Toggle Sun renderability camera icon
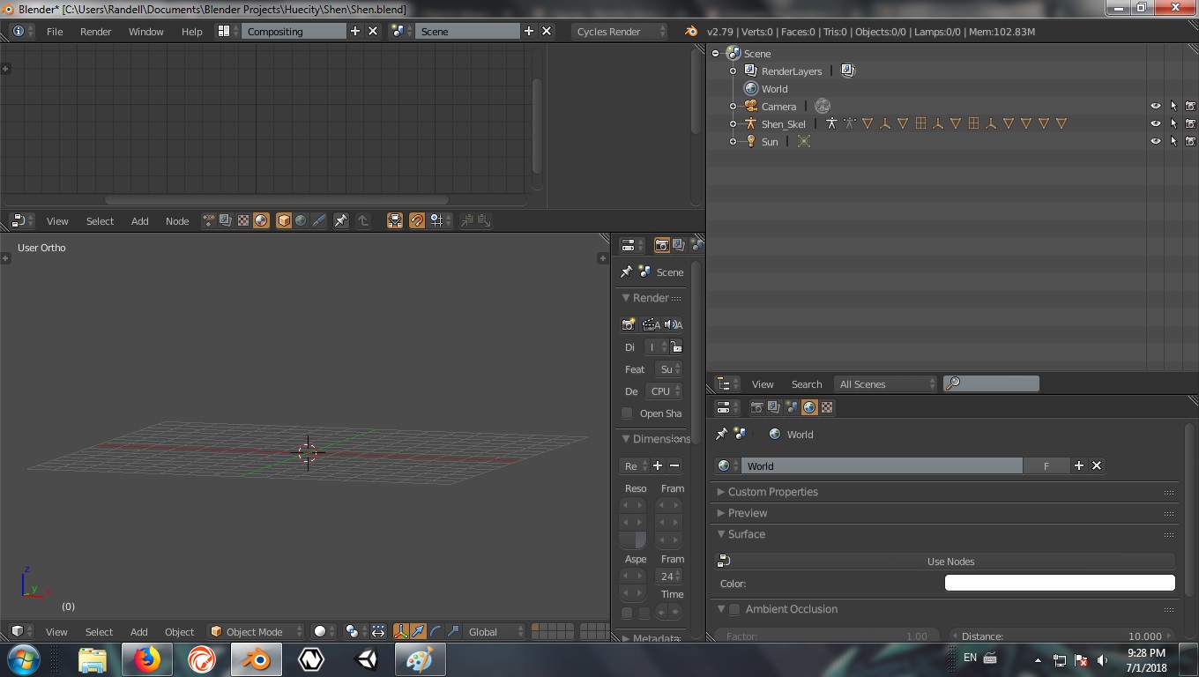This screenshot has width=1199, height=677. (x=1190, y=141)
